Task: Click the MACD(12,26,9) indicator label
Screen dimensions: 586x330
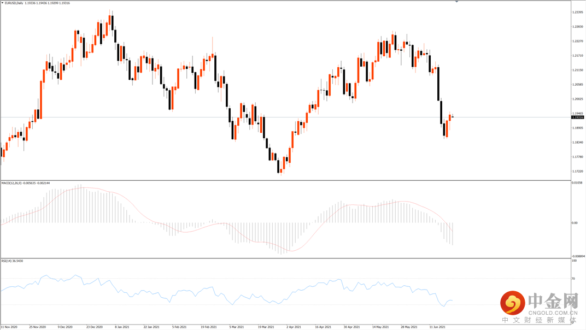Action: click(x=11, y=183)
